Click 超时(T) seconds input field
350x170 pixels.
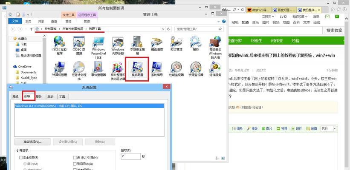click(x=131, y=156)
